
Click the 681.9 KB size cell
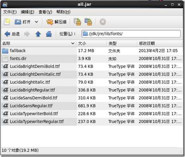pos(87,106)
